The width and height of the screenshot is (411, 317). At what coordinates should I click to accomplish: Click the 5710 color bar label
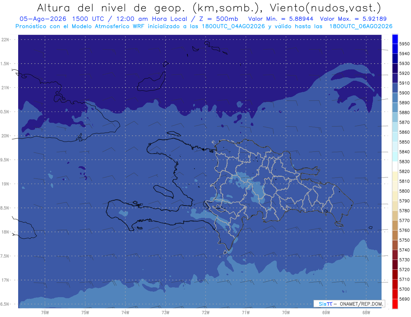(x=404, y=279)
